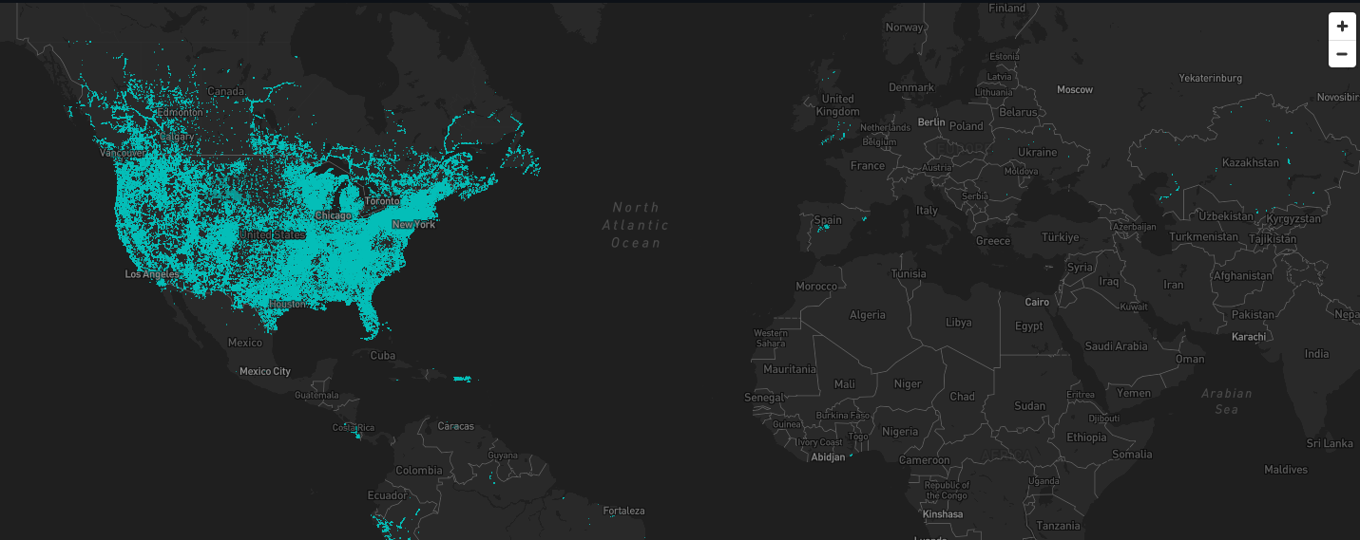
Task: Select the Edmonton city label
Action: [180, 112]
